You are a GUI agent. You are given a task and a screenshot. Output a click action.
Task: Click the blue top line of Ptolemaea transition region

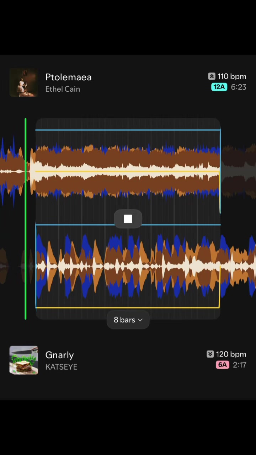pos(128,130)
